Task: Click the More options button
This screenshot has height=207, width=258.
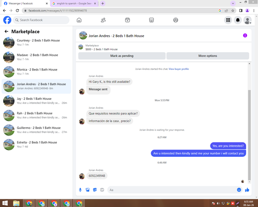Action: 207,56
